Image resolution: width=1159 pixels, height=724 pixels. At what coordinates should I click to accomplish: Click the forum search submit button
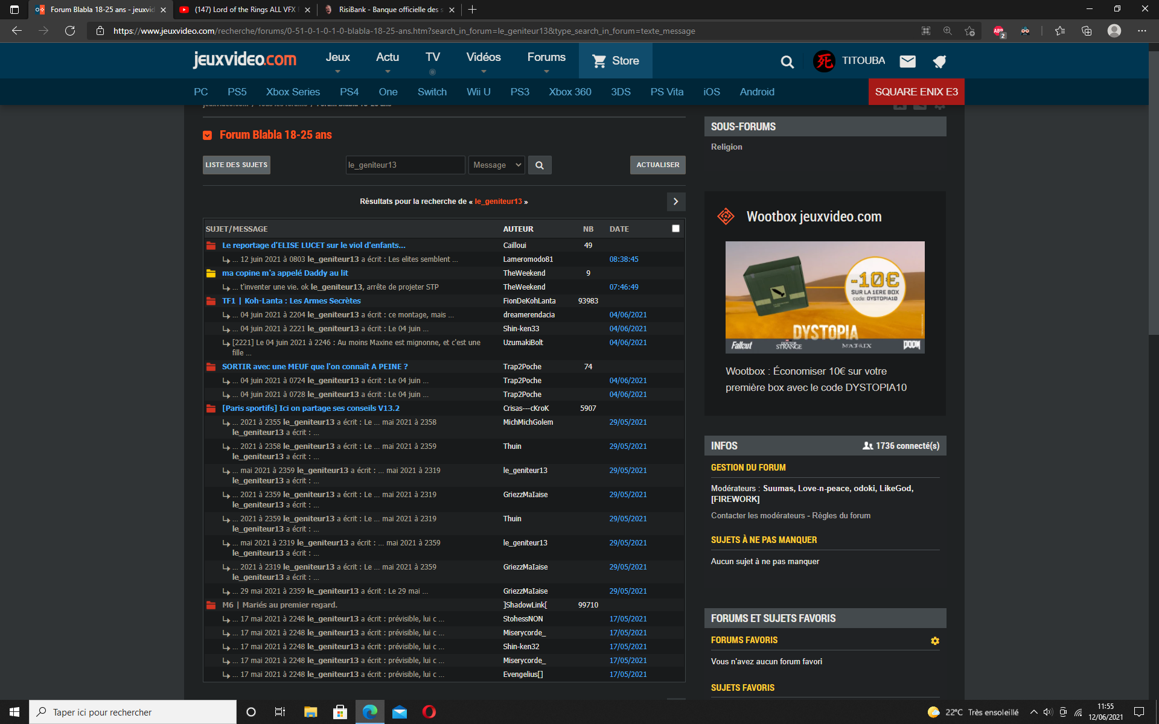540,165
